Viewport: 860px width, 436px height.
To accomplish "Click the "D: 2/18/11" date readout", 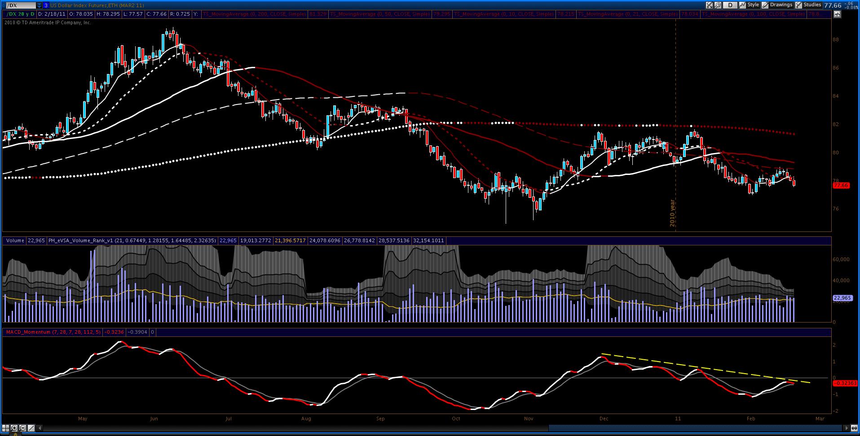I will click(51, 14).
